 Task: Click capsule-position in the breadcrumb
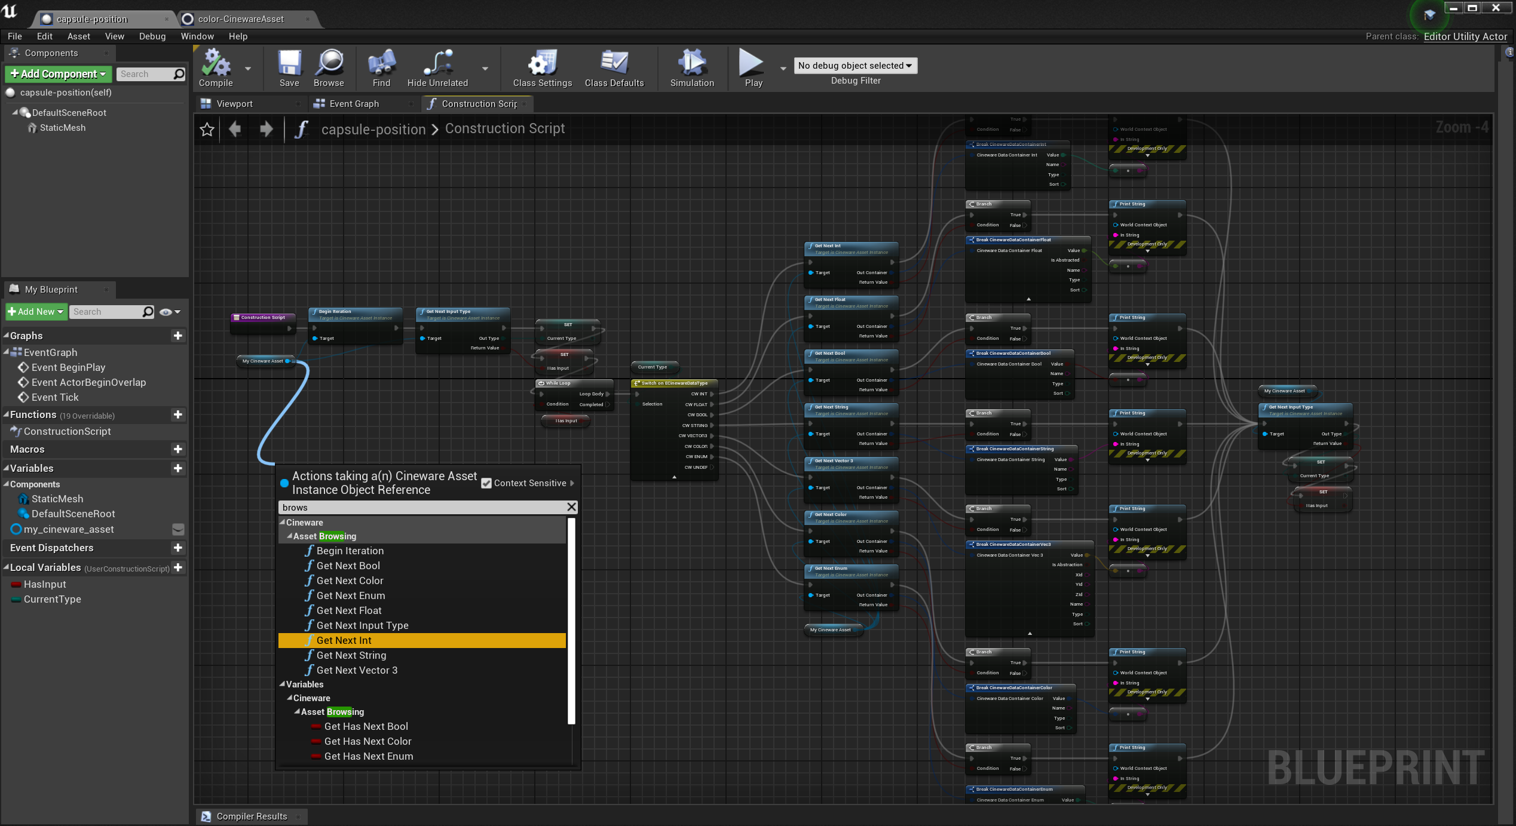pos(373,129)
